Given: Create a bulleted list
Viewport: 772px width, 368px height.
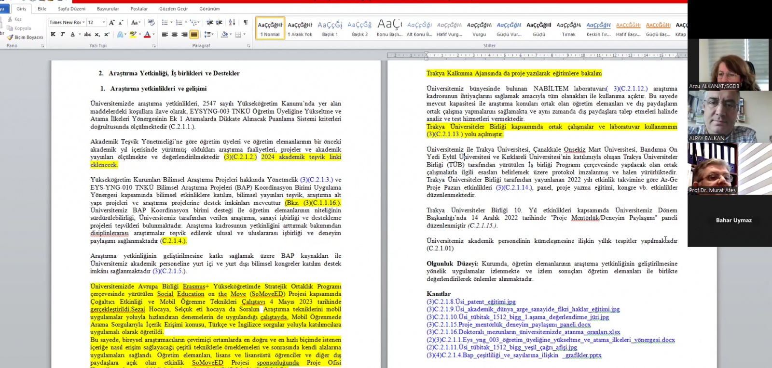Looking at the screenshot, I should (x=165, y=22).
